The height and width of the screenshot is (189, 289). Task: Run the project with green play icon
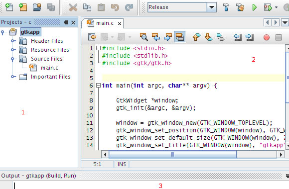click(x=254, y=7)
